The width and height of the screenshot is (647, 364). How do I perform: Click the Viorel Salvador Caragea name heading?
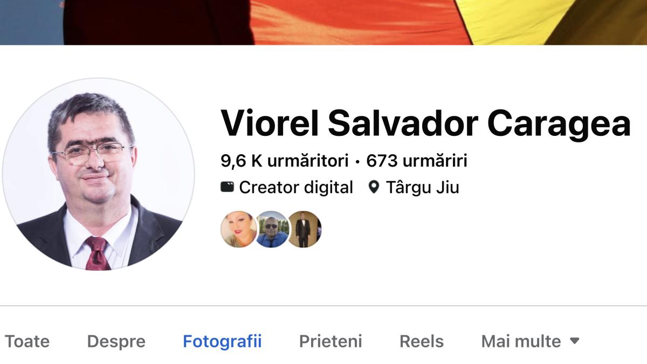pyautogui.click(x=425, y=123)
